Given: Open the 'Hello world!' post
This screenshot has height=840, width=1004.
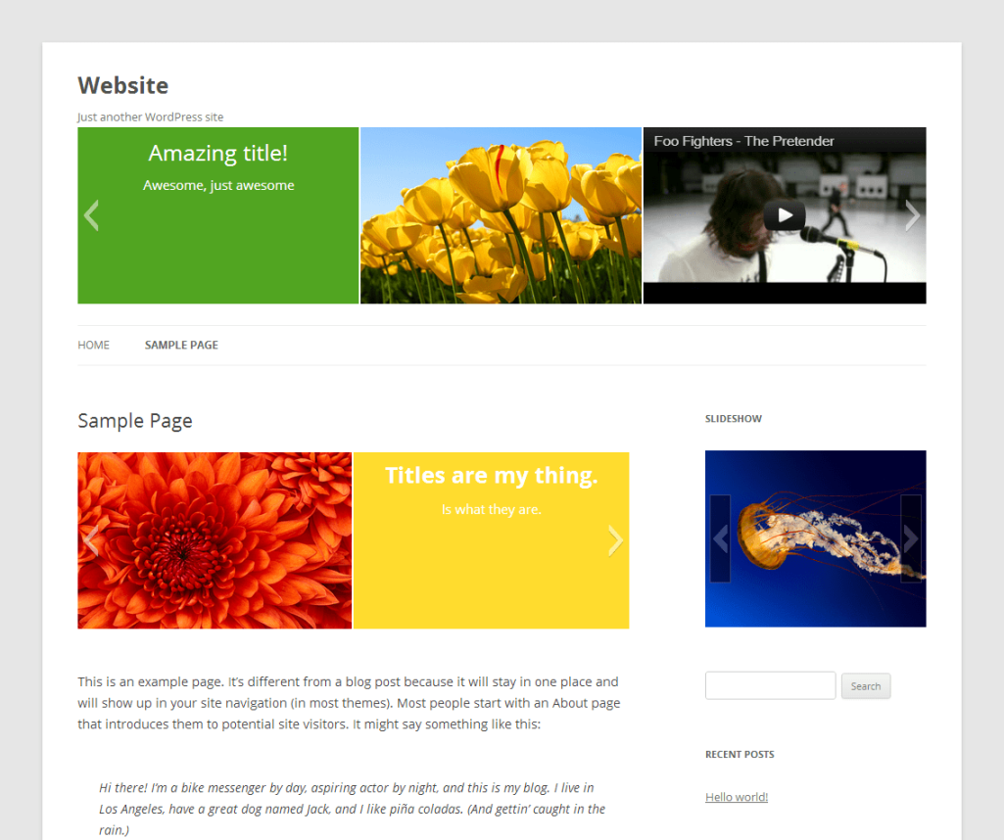Looking at the screenshot, I should (736, 796).
